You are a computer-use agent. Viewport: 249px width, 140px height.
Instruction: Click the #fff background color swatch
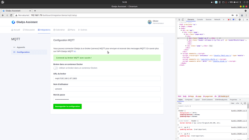click(x=192, y=113)
